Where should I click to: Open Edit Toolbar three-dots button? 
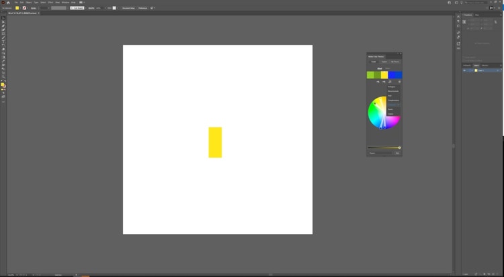[x=3, y=102]
